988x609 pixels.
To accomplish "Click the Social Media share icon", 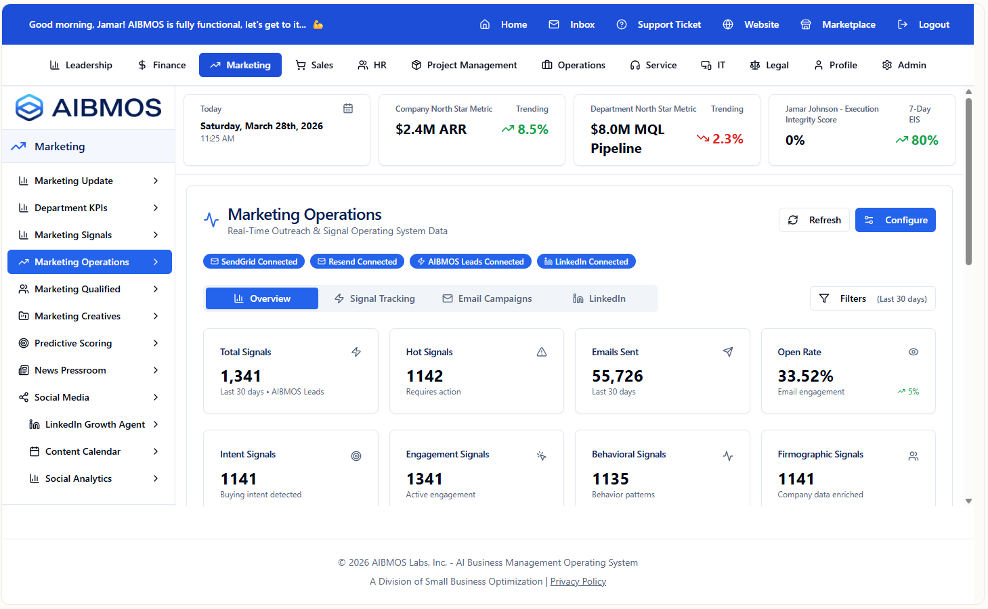I will point(24,397).
